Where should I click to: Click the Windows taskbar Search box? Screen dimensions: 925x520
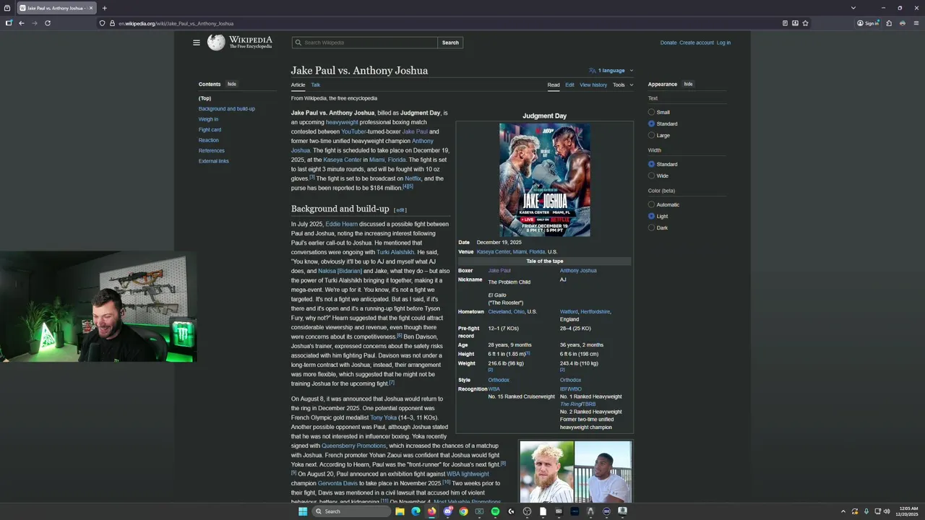click(352, 511)
